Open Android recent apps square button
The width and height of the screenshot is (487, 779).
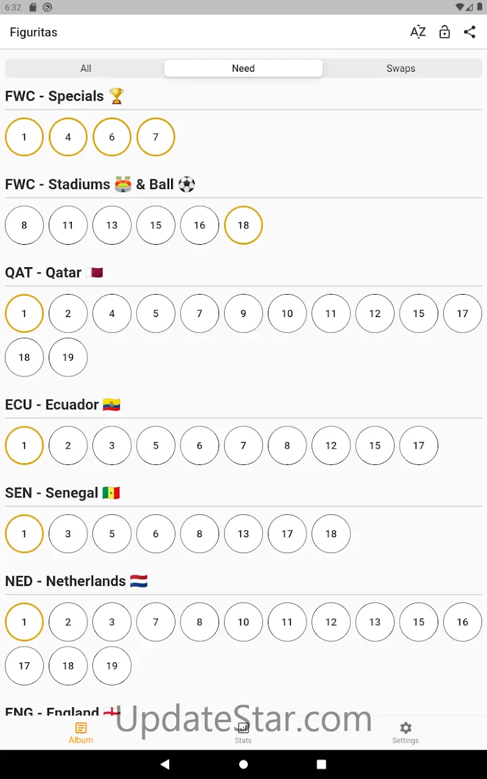tap(322, 764)
